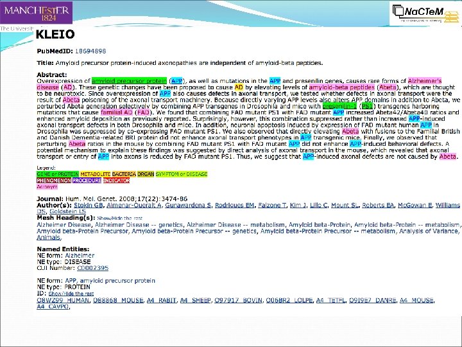
Task: Click the ORGAN legend swatch
Action: pos(146,174)
